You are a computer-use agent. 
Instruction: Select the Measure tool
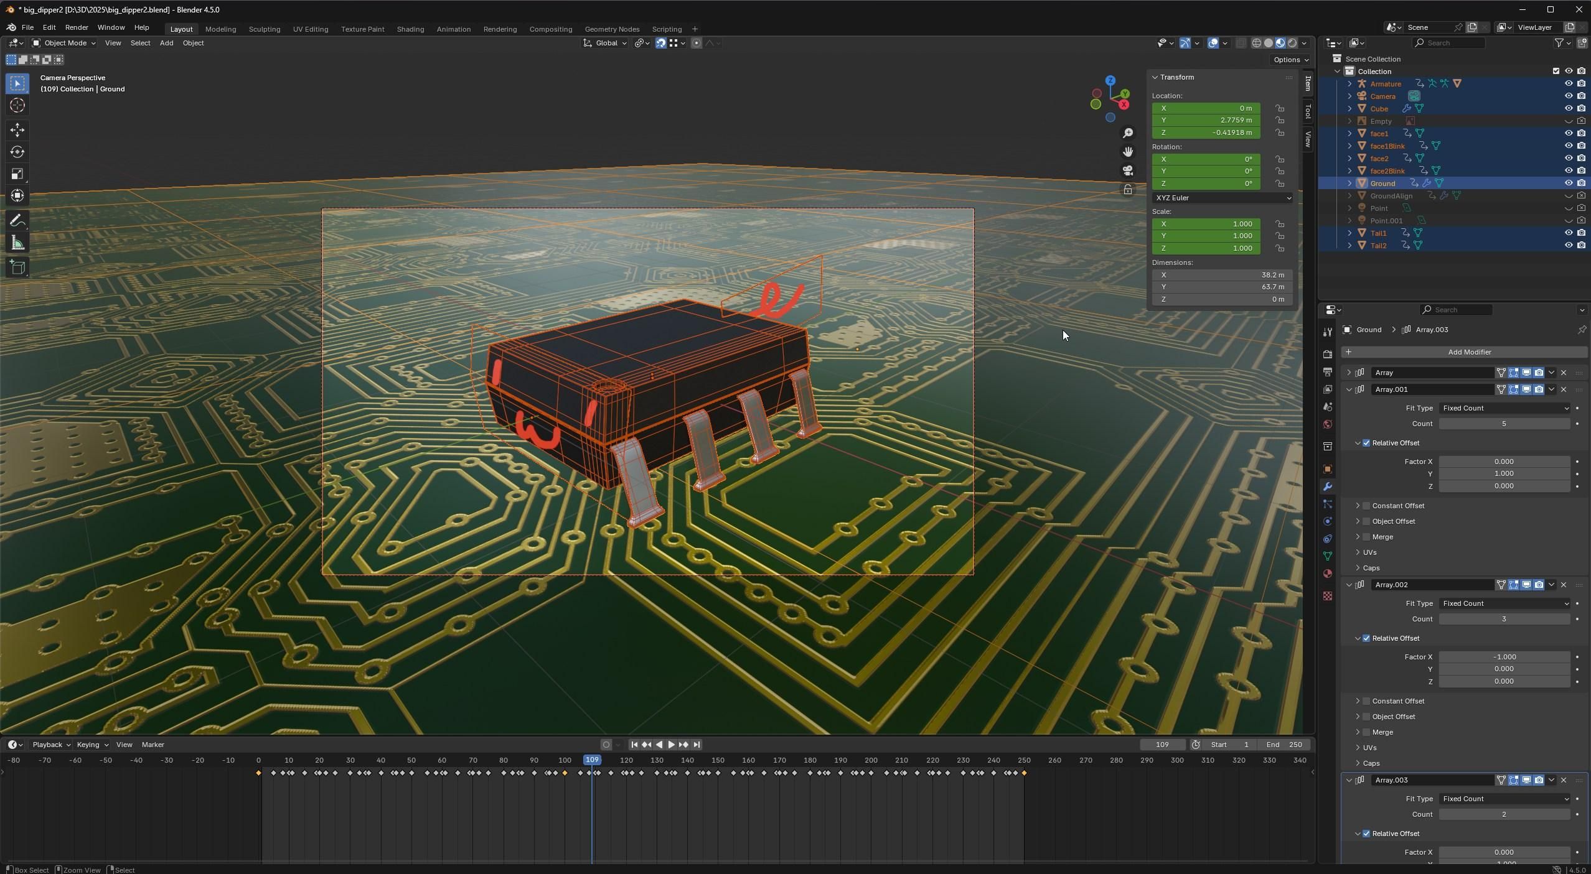click(17, 243)
